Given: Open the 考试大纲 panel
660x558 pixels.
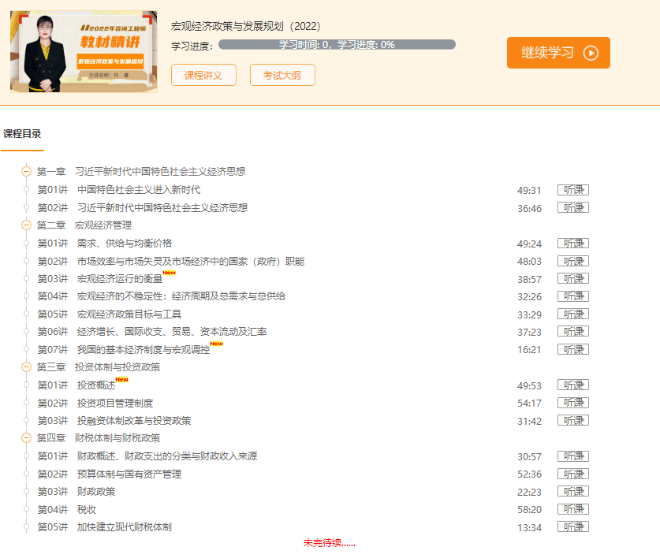Looking at the screenshot, I should tap(282, 76).
